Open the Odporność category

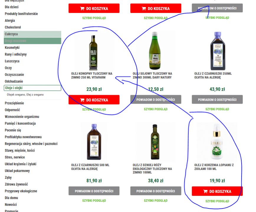(12, 110)
